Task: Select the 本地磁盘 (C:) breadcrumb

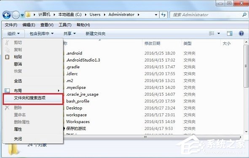Action: click(x=70, y=15)
